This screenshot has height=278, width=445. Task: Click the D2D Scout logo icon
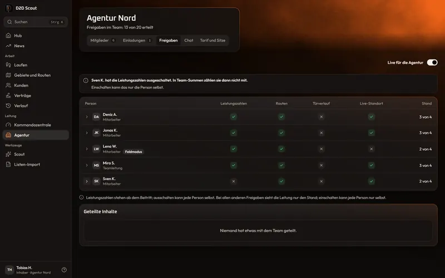[9, 8]
